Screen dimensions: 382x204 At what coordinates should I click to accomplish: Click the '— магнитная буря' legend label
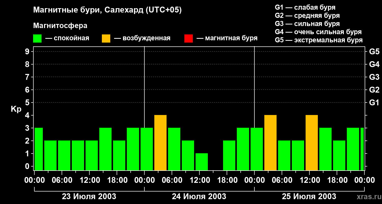click(x=227, y=38)
